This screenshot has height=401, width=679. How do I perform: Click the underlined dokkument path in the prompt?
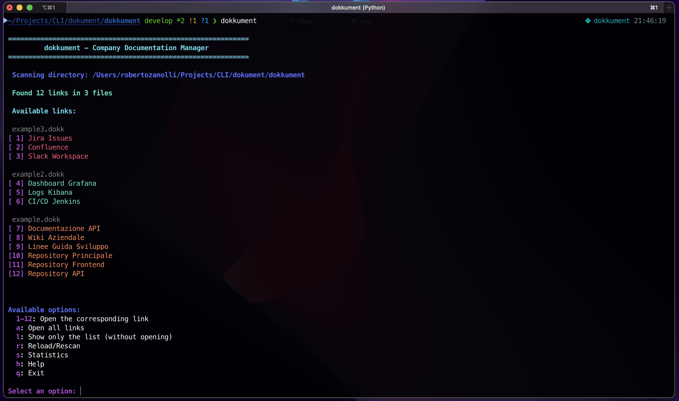[122, 21]
